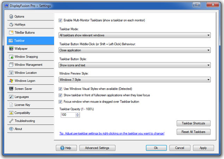Open the Taskbar Button Style dropdown

(x=135, y=65)
